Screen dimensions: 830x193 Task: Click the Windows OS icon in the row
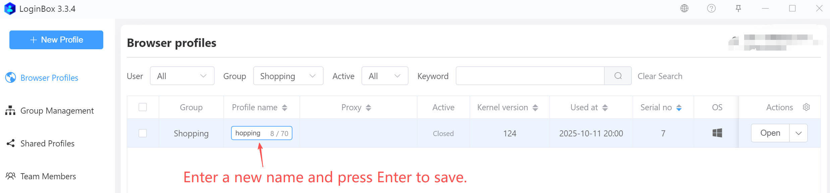717,133
